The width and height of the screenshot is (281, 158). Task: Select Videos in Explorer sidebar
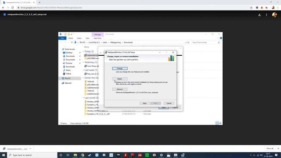point(68,74)
